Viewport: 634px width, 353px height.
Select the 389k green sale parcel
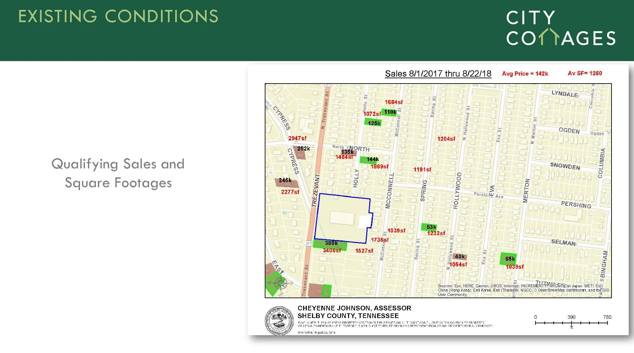click(x=330, y=245)
